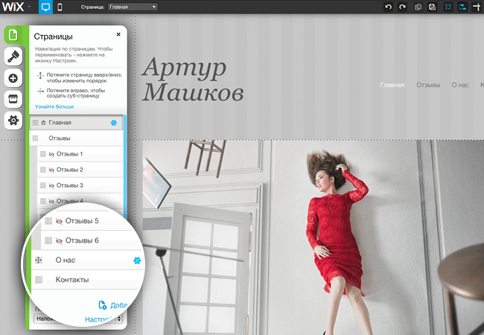
Task: Toggle hidden eye icon on 'Отзывы 5'
Action: pos(59,221)
